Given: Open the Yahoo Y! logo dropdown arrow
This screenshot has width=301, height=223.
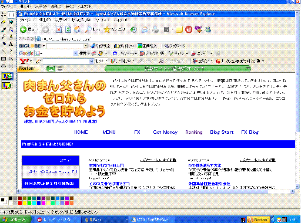Looking at the screenshot, I should tap(31, 61).
